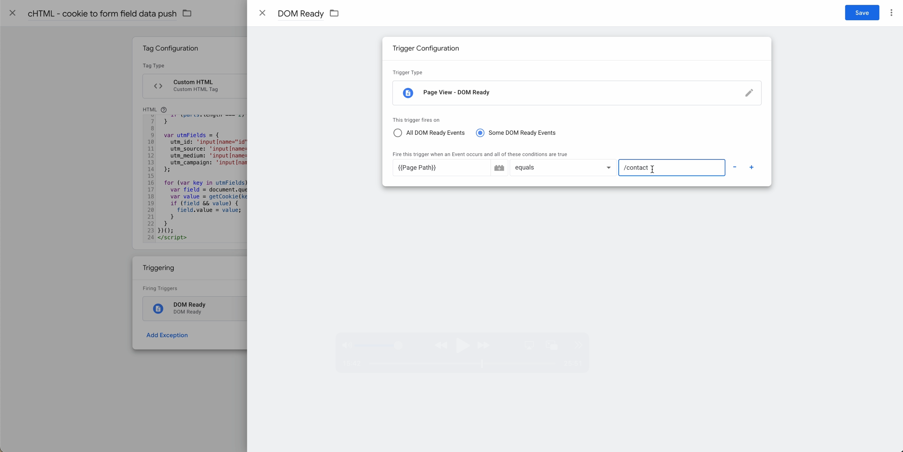The width and height of the screenshot is (903, 452).
Task: Click the Tag Configuration heading
Action: 170,48
